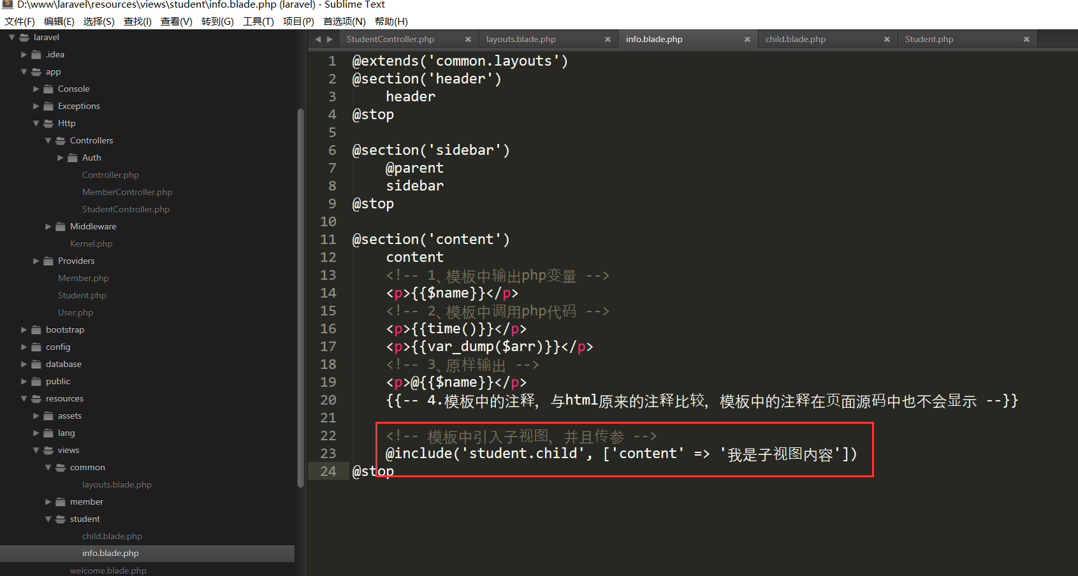Image resolution: width=1078 pixels, height=576 pixels.
Task: Open the 查找(I) menu
Action: click(x=138, y=22)
